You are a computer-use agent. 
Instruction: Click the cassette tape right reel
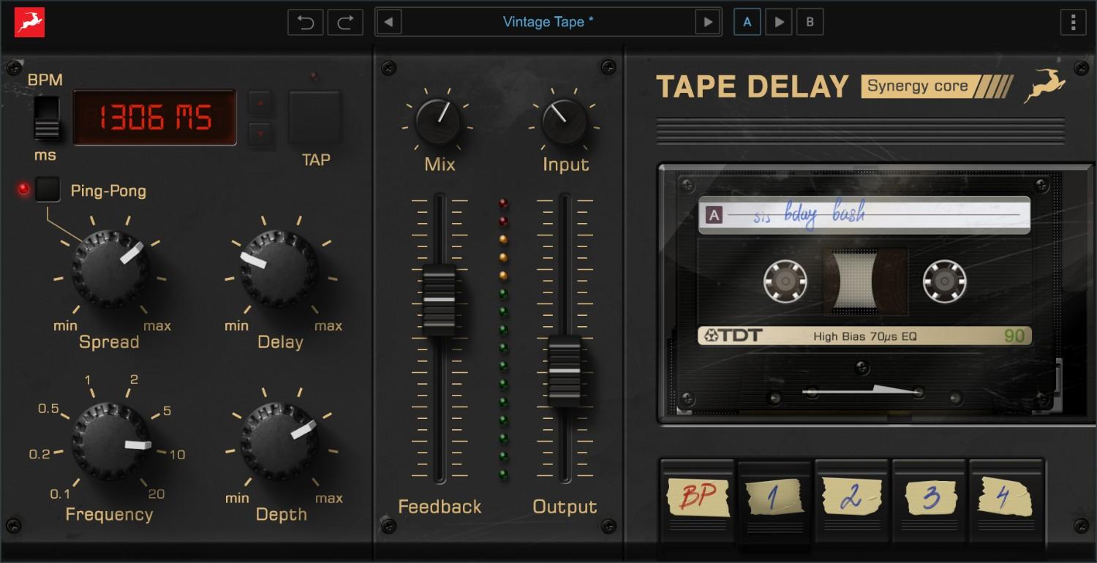944,281
